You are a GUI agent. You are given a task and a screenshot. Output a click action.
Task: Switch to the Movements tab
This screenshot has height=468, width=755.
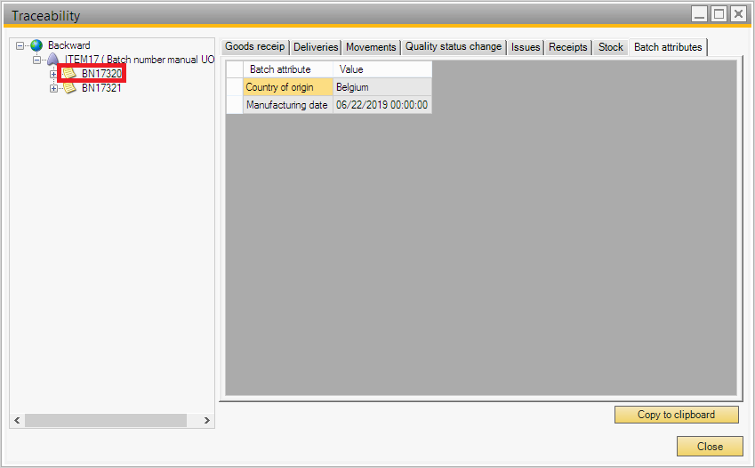[x=371, y=47]
